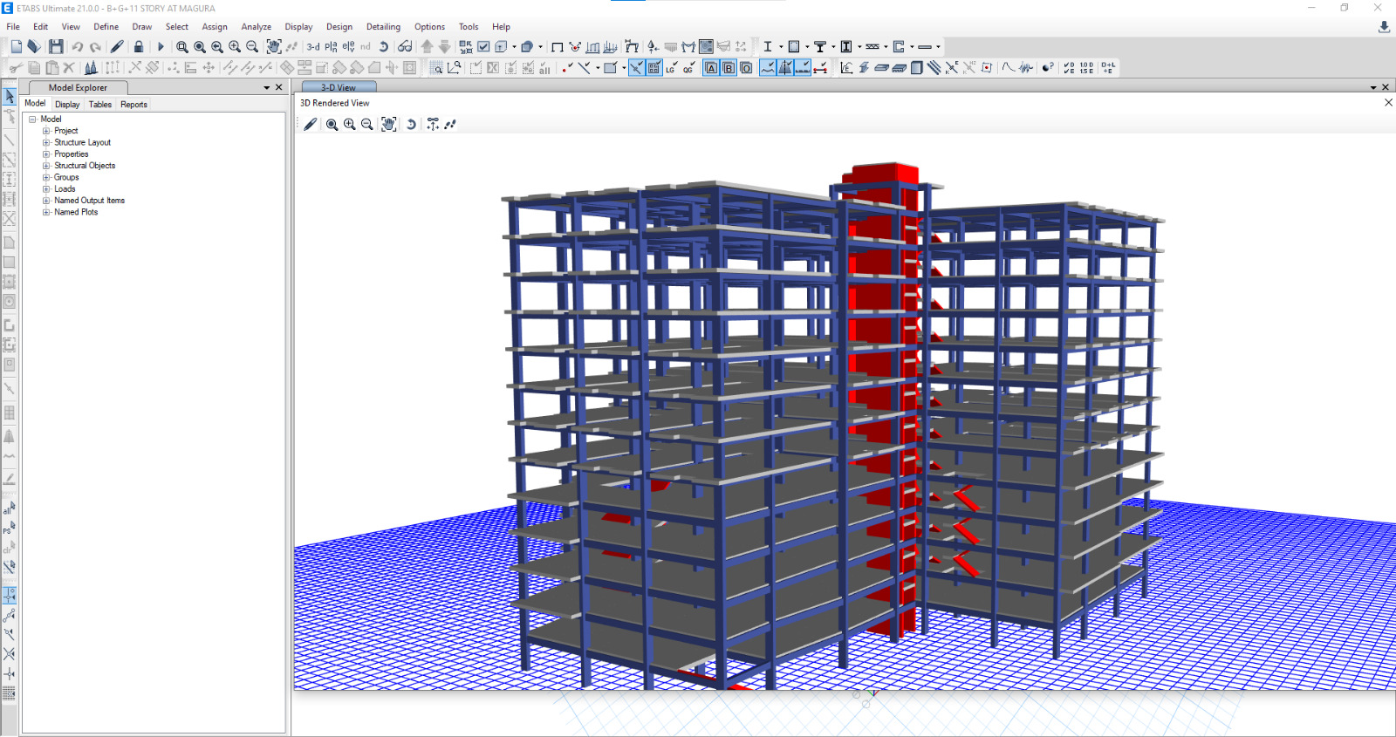
Task: Run analysis with the play arrow icon
Action: click(x=161, y=46)
